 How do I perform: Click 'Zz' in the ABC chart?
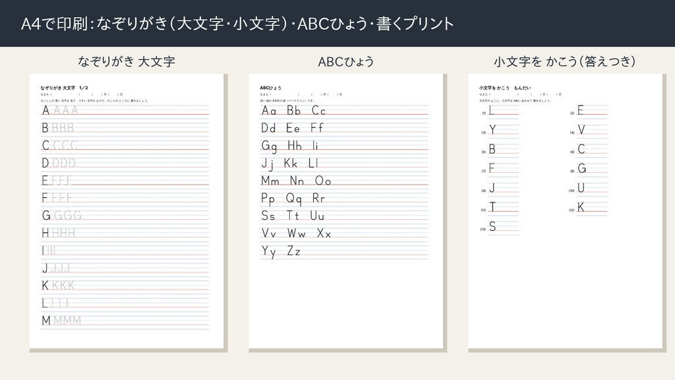point(293,251)
